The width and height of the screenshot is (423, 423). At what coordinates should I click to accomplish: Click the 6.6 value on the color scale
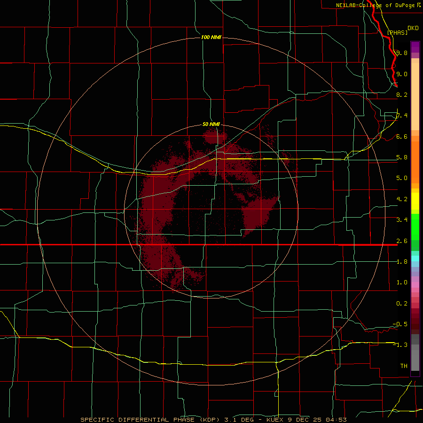point(402,136)
